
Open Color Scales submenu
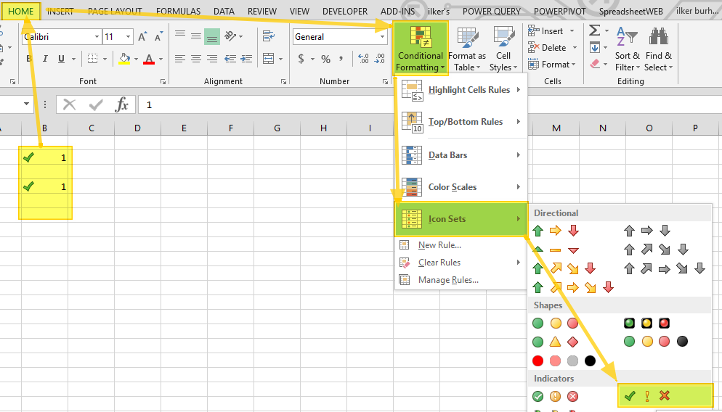point(461,187)
